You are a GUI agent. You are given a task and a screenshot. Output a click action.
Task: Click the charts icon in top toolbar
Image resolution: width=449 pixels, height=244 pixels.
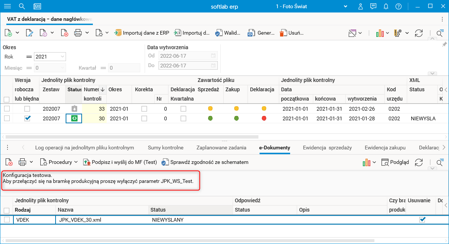coord(380,33)
